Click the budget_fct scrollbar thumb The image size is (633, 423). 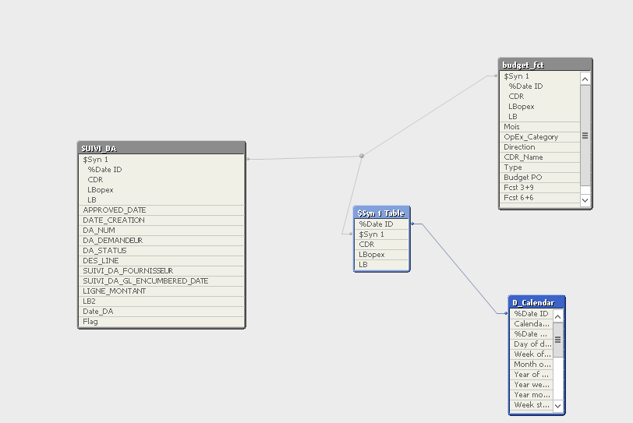[585, 136]
